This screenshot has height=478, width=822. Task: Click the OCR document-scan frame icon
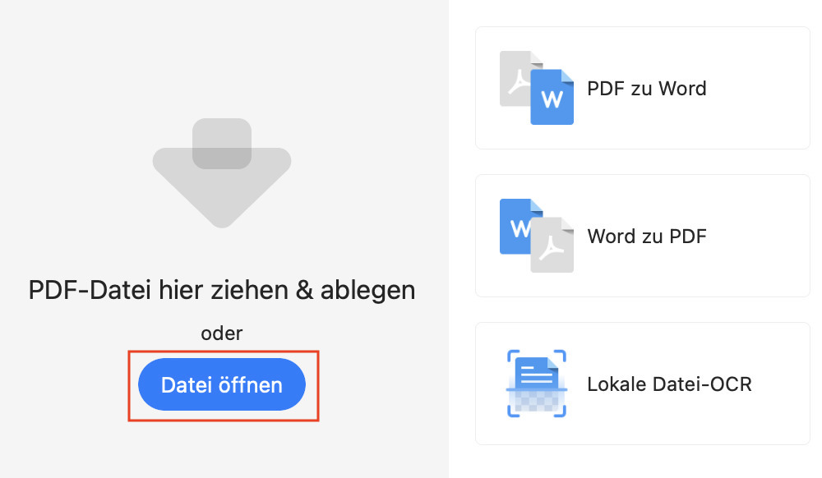coord(536,384)
